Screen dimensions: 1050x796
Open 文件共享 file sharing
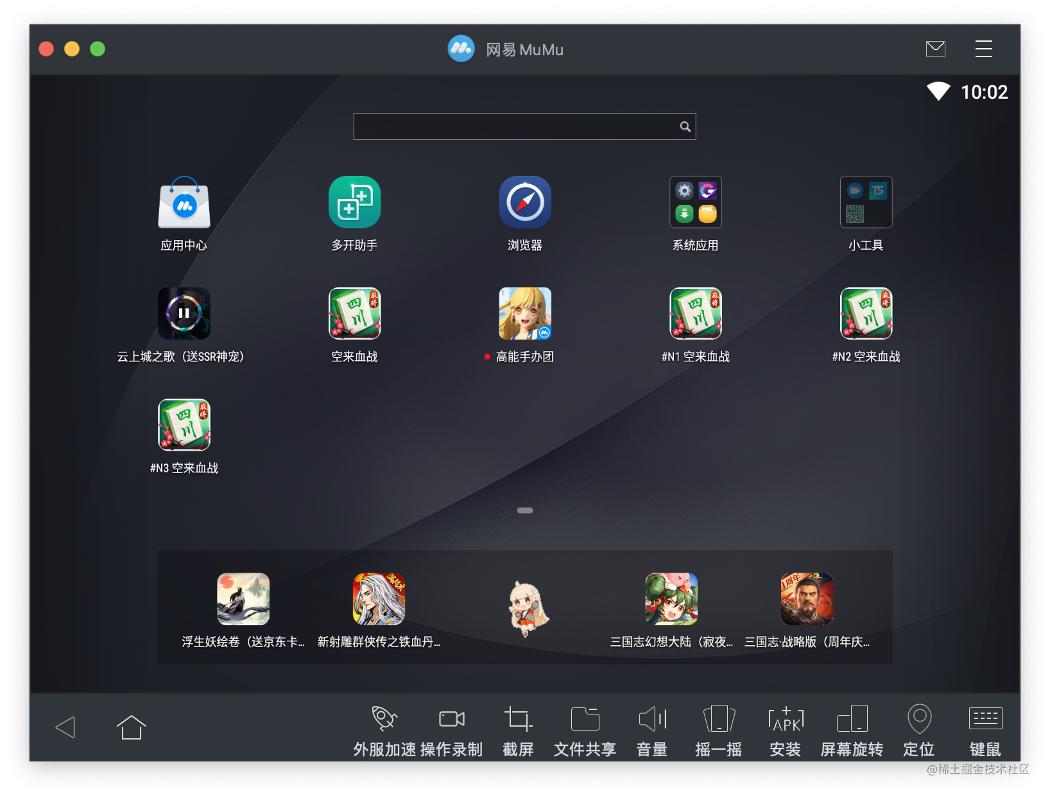pos(585,731)
